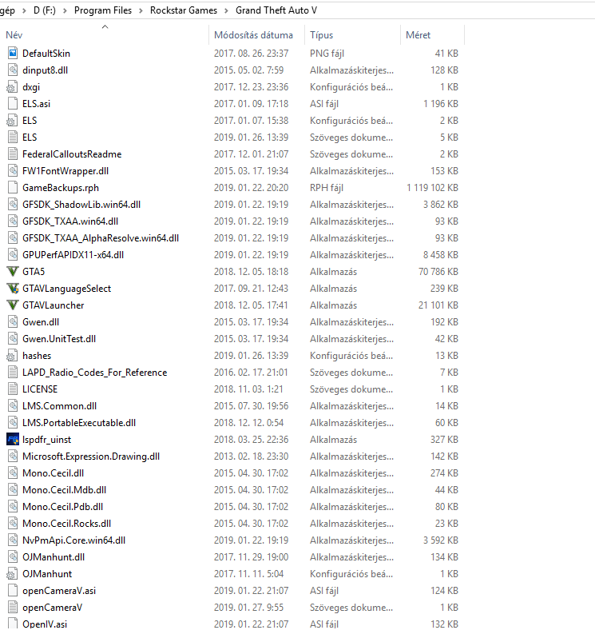Viewport: 595px width, 630px height.
Task: Select the ELS.asi file icon
Action: (13, 104)
